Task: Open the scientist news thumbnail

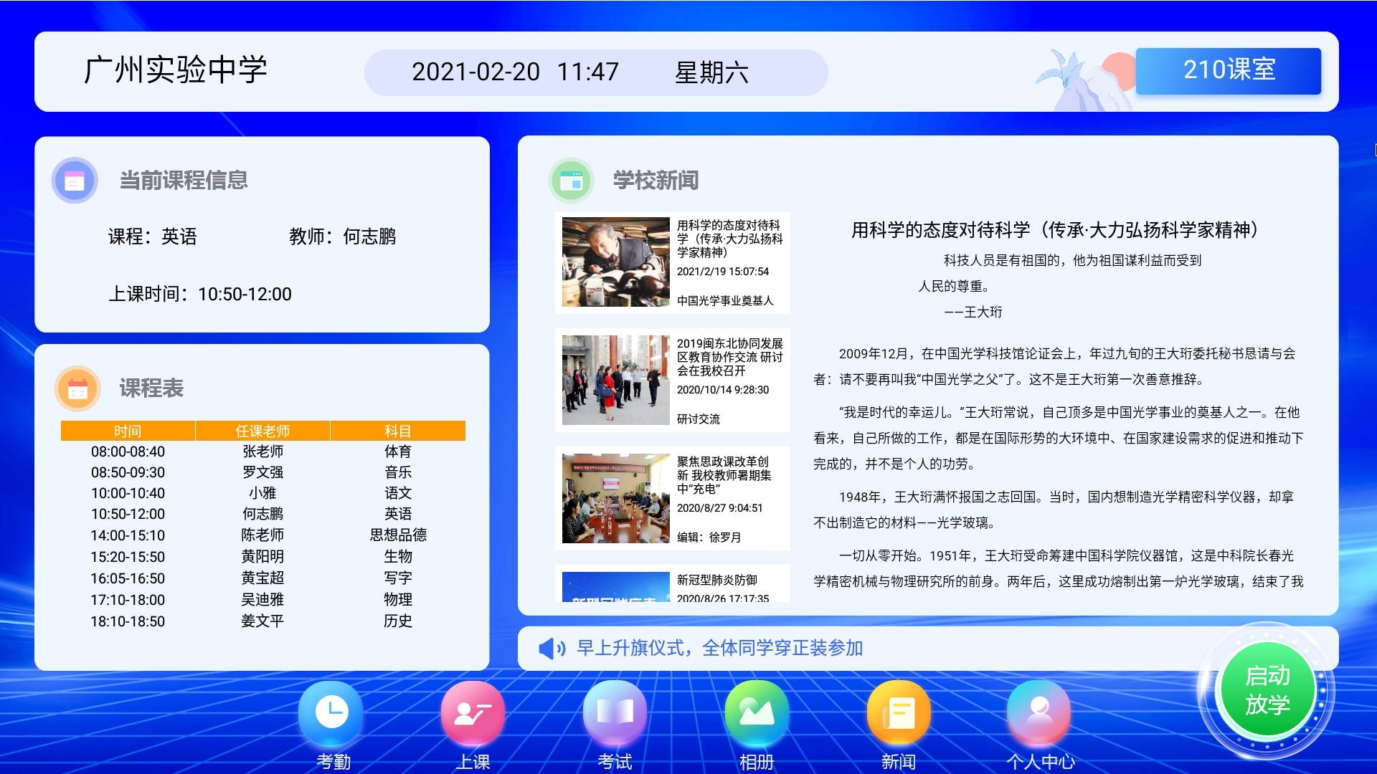Action: [x=615, y=262]
